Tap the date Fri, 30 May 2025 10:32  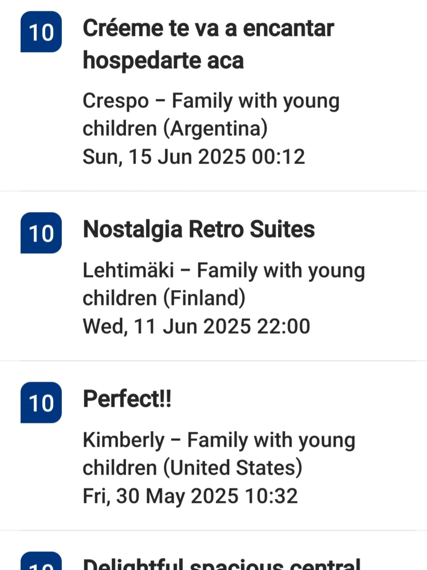click(190, 496)
